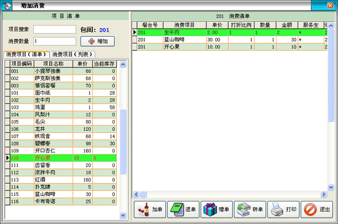Click the 消费项目 column header
Screen dimensions: 338x224
[x=184, y=25]
